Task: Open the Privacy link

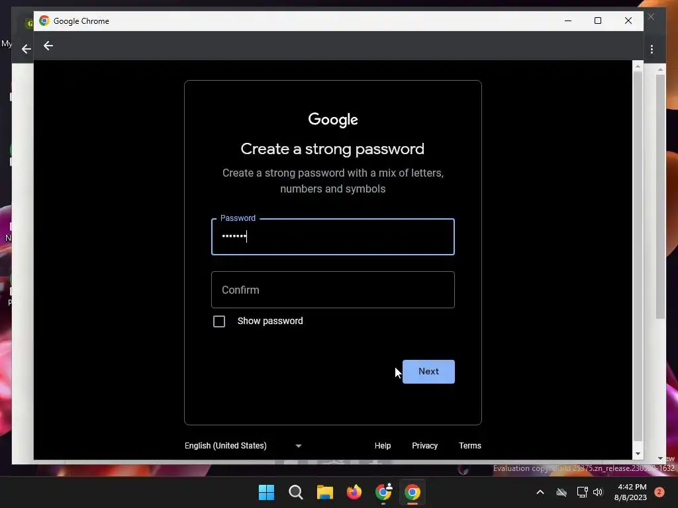Action: click(x=424, y=446)
